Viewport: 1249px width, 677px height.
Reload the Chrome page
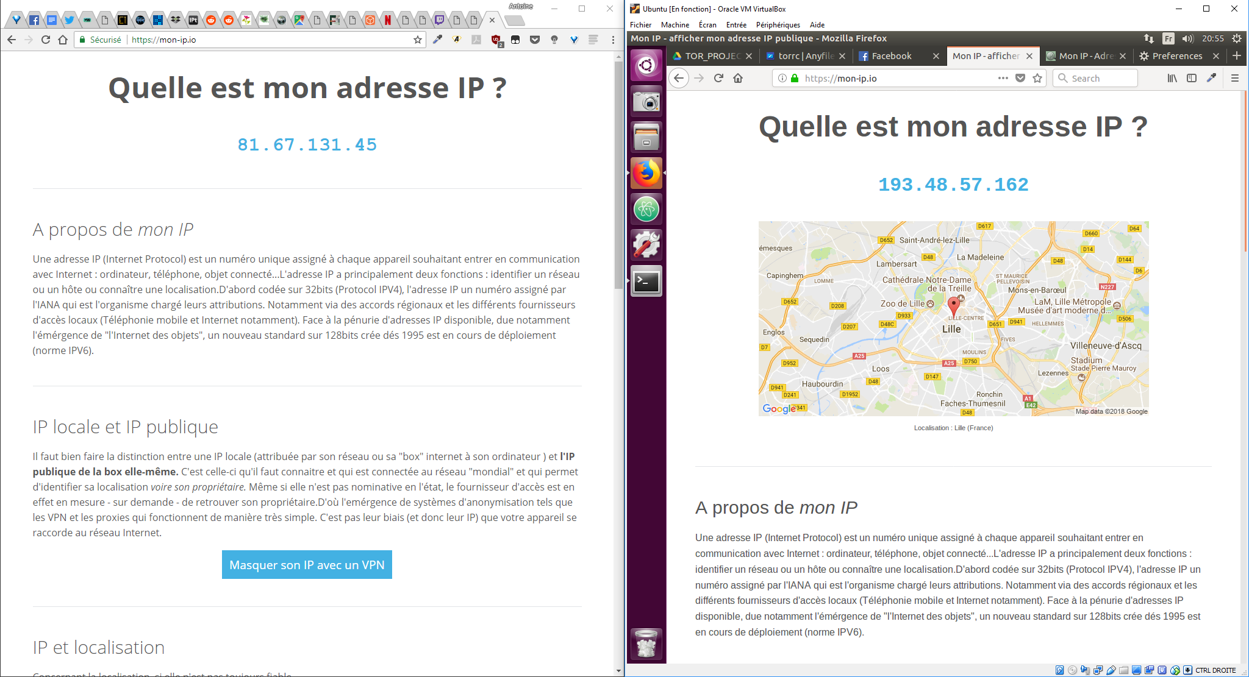pyautogui.click(x=46, y=40)
